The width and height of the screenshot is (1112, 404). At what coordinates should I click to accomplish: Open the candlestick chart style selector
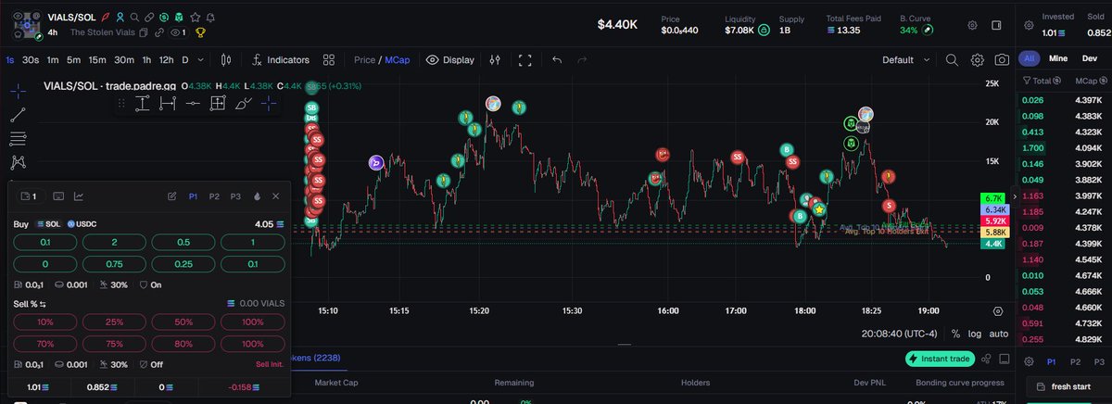(x=225, y=60)
